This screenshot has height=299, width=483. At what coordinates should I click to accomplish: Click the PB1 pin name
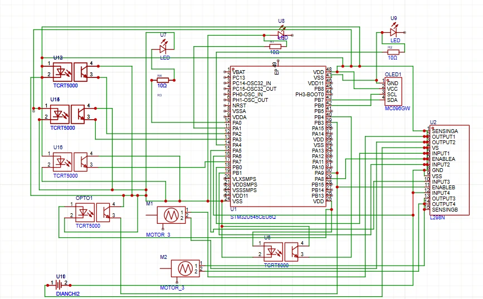pyautogui.click(x=237, y=173)
